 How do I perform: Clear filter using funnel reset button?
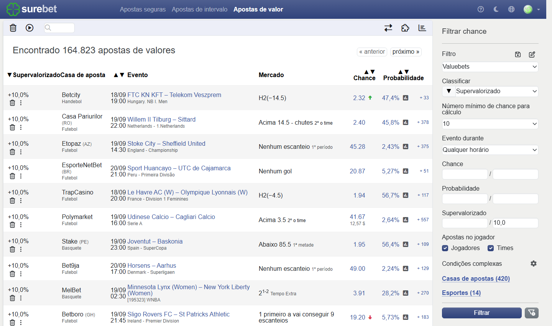(x=532, y=313)
